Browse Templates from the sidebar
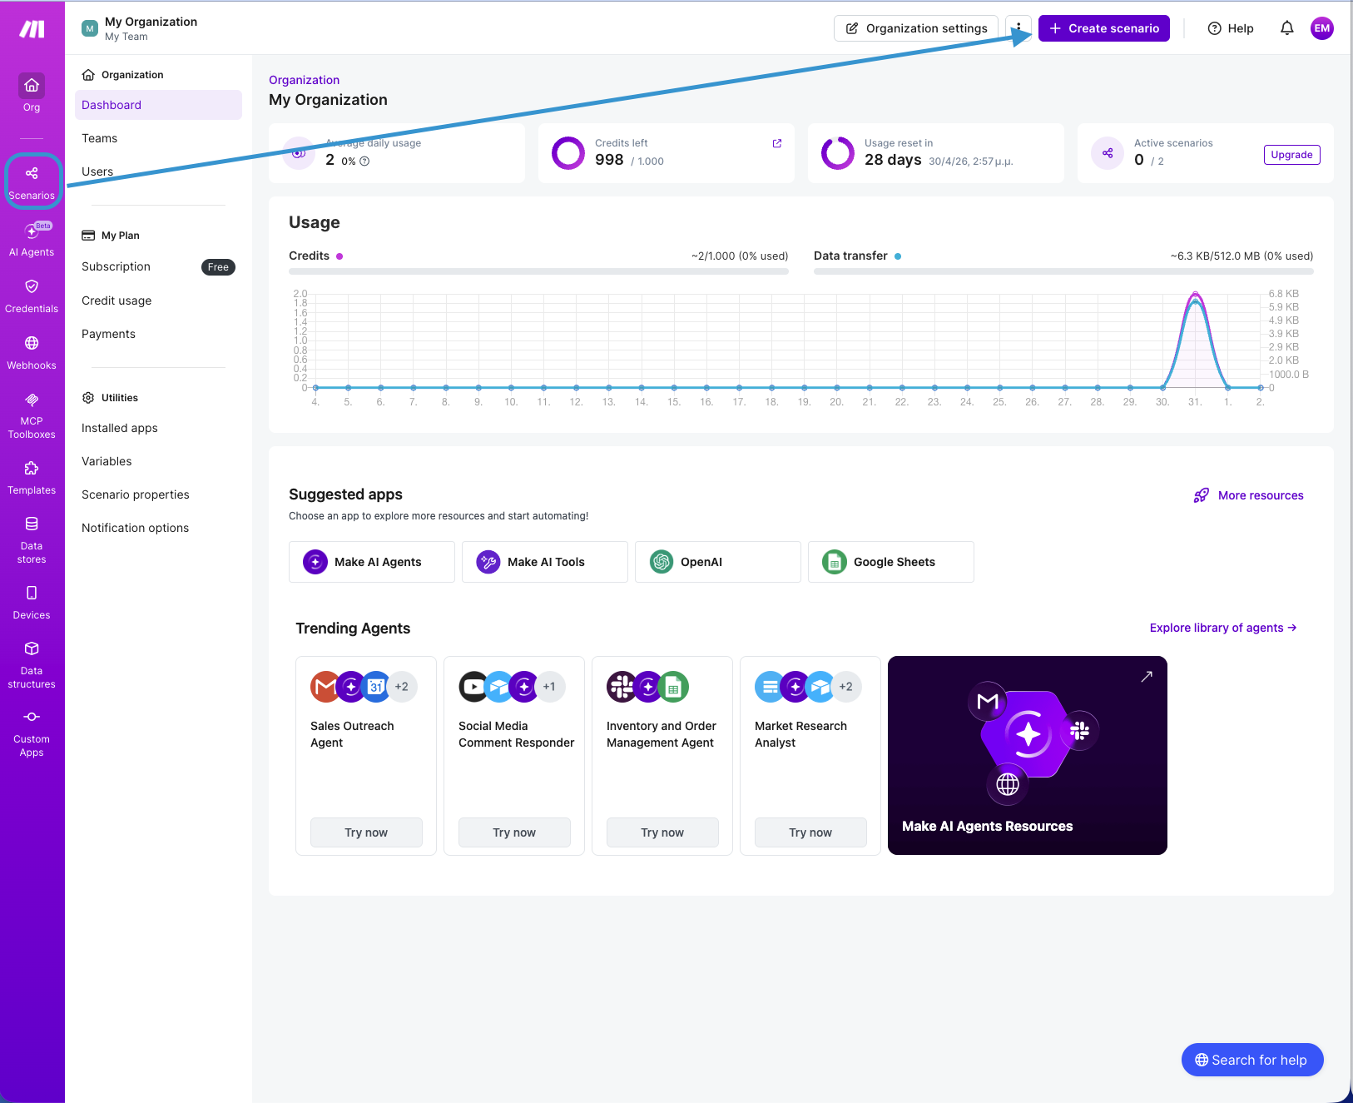This screenshot has width=1353, height=1103. pyautogui.click(x=32, y=478)
